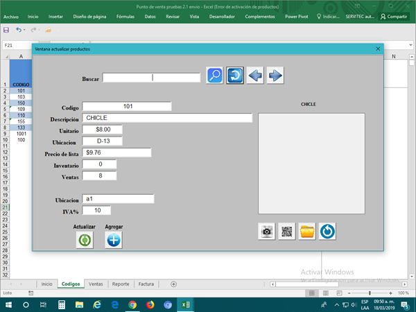Click the reset icon beside the search button
Viewport: 416px width, 312px height.
[235, 76]
